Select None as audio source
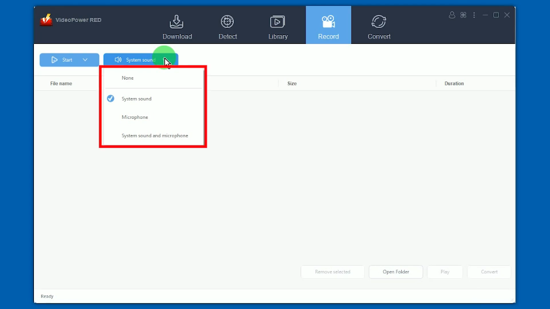Viewport: 550px width, 309px height. [x=128, y=78]
